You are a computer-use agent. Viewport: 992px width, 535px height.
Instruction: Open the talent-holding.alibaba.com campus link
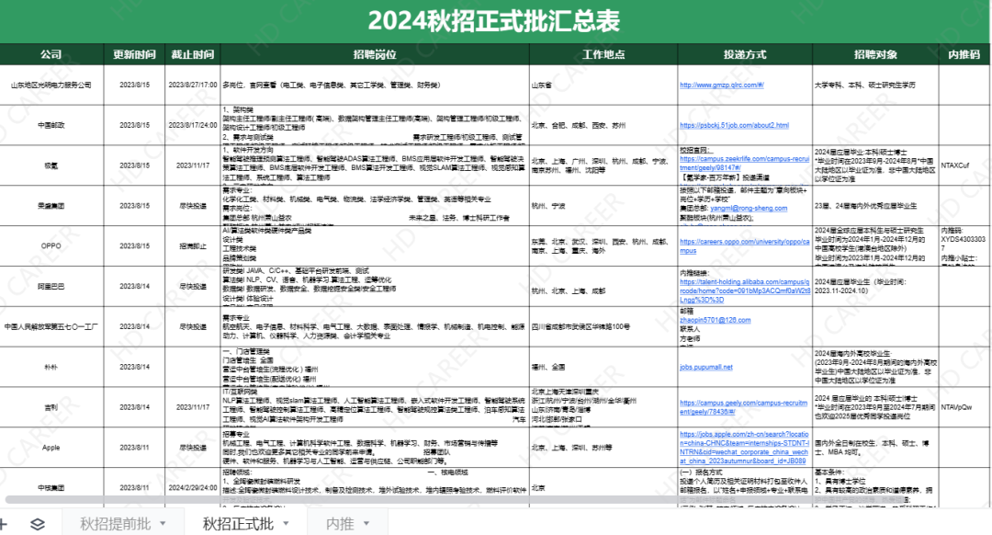(745, 290)
